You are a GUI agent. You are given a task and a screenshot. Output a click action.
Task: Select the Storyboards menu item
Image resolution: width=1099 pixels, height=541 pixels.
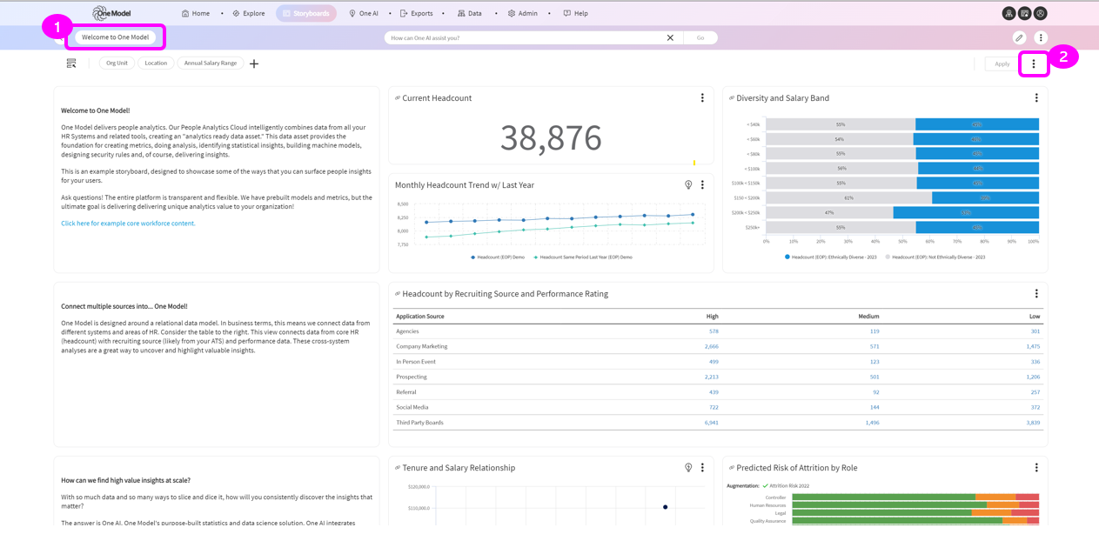pyautogui.click(x=306, y=13)
